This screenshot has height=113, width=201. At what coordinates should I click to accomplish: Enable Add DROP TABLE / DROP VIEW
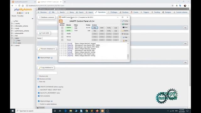point(39,90)
